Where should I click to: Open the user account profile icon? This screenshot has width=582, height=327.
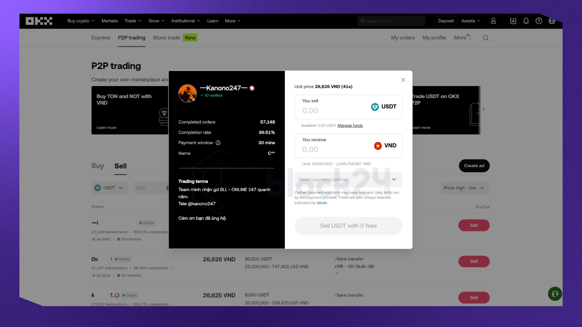493,21
